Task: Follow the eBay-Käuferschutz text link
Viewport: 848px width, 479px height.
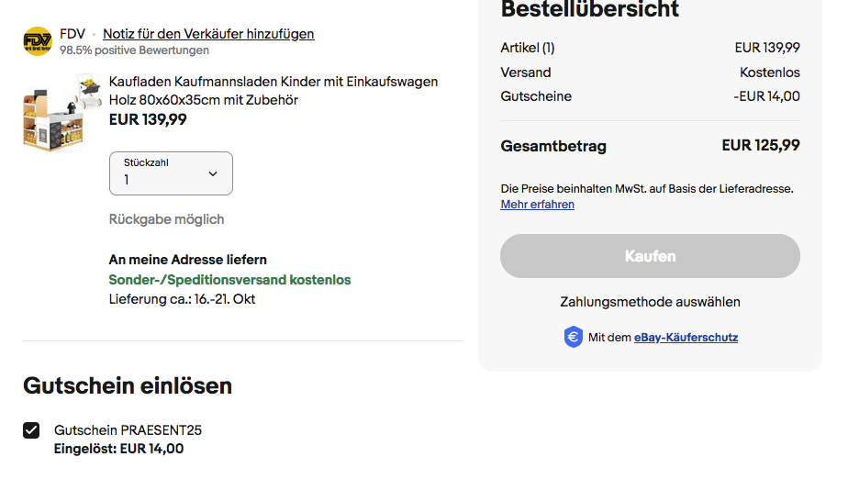Action: (x=686, y=338)
